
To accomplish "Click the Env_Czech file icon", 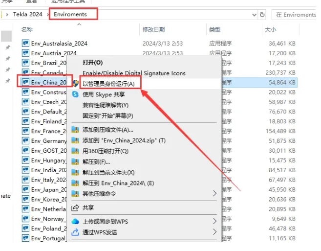I will pos(25,102).
